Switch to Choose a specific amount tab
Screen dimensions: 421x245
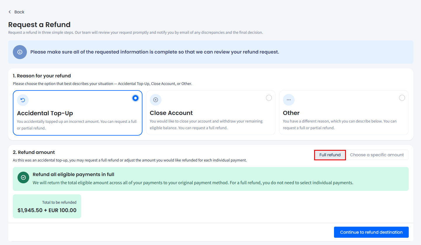(377, 155)
